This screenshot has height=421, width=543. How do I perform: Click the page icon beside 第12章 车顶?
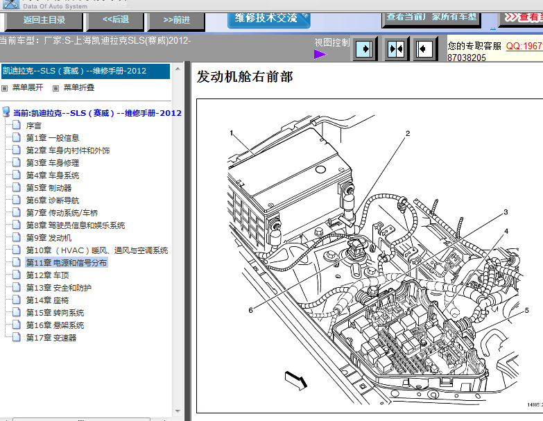point(16,274)
